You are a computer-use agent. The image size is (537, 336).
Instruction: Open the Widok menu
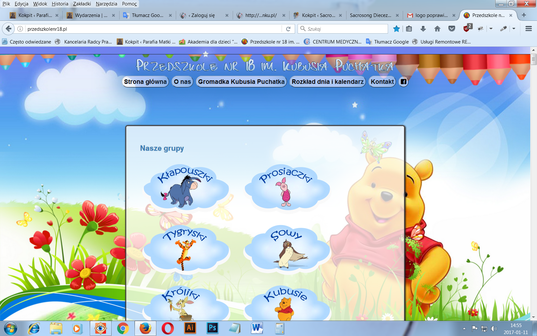(40, 4)
